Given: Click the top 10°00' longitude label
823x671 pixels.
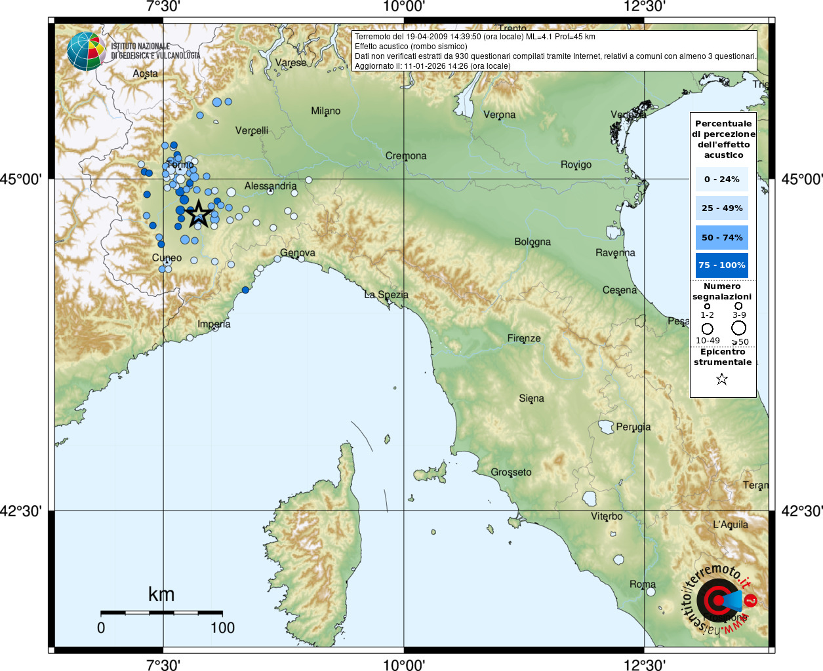Looking at the screenshot, I should click(404, 7).
